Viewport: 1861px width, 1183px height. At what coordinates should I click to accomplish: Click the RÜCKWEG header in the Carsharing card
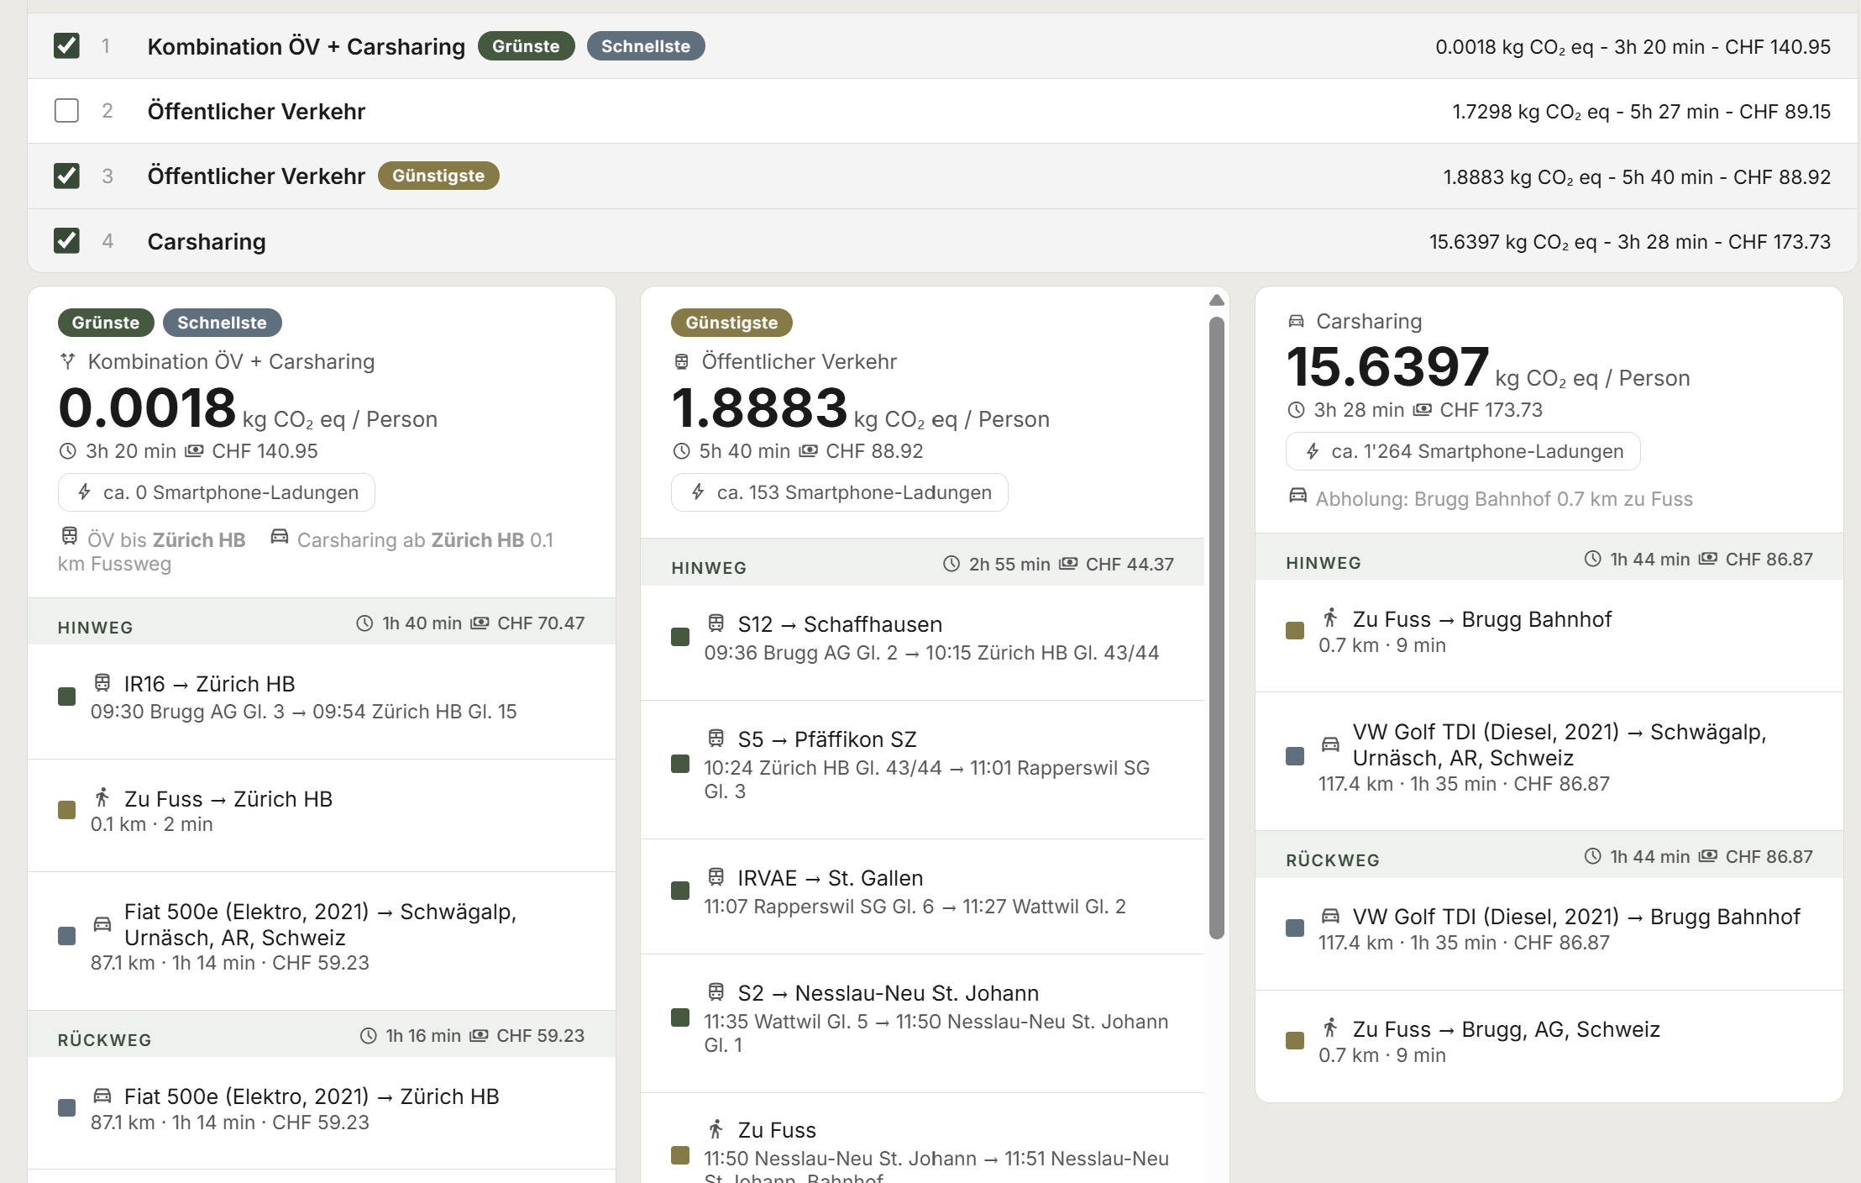pos(1549,856)
